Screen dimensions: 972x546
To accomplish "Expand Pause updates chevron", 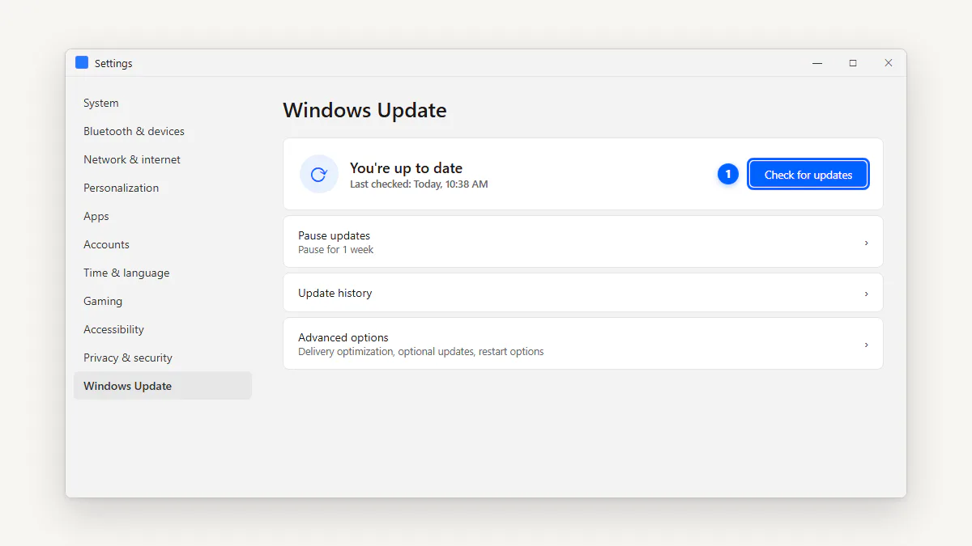I will pos(866,242).
